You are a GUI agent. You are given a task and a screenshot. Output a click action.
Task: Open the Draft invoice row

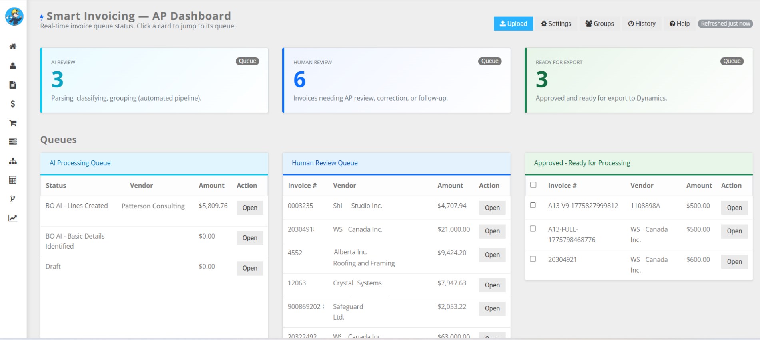tap(250, 268)
